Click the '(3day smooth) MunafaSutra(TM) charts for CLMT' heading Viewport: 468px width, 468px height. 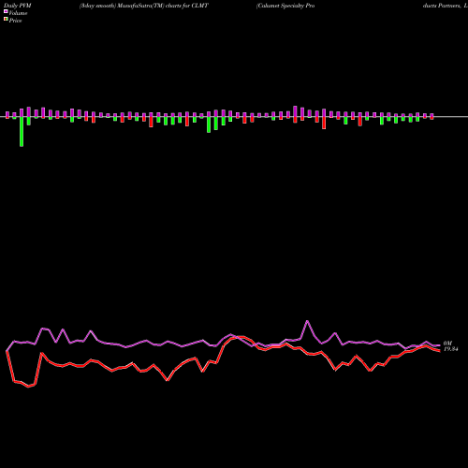click(x=144, y=6)
